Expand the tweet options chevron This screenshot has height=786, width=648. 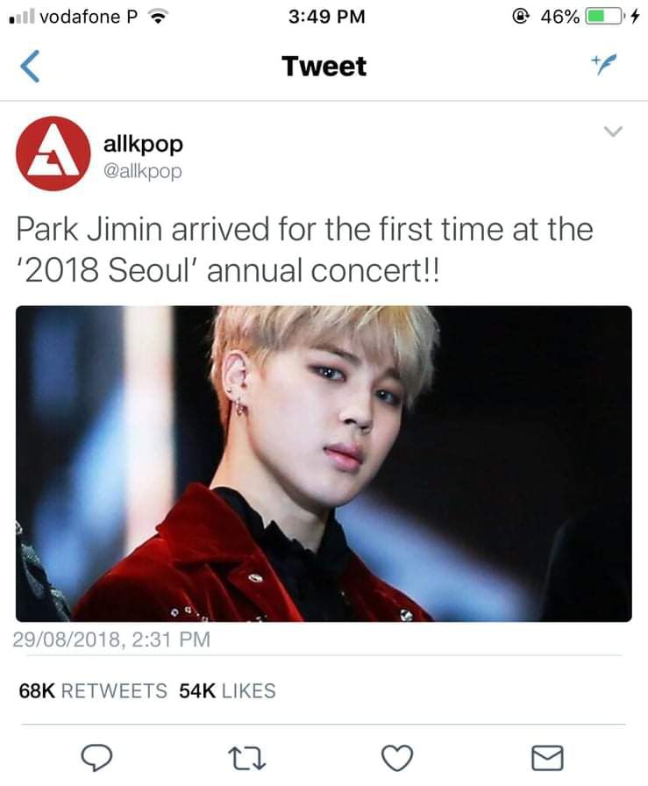(613, 132)
